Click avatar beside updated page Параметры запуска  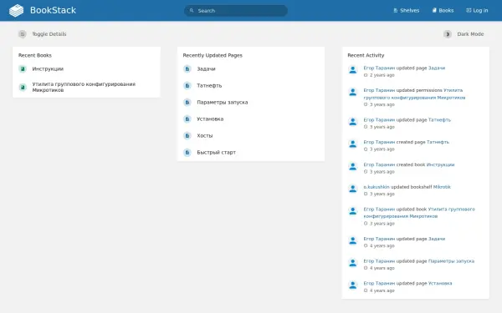click(353, 263)
